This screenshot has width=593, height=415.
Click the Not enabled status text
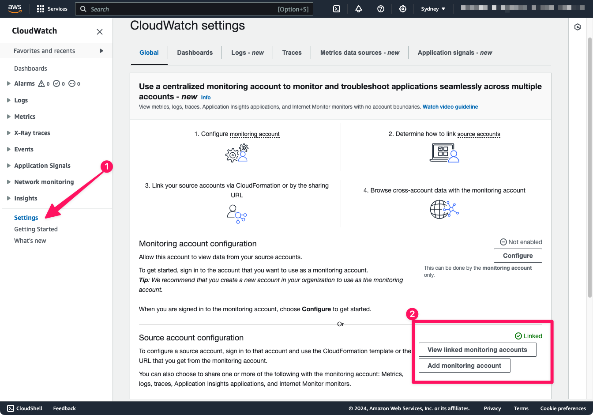[525, 242]
